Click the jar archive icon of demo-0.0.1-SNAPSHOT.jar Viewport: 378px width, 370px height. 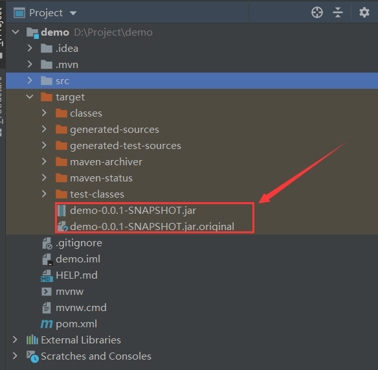(x=61, y=210)
